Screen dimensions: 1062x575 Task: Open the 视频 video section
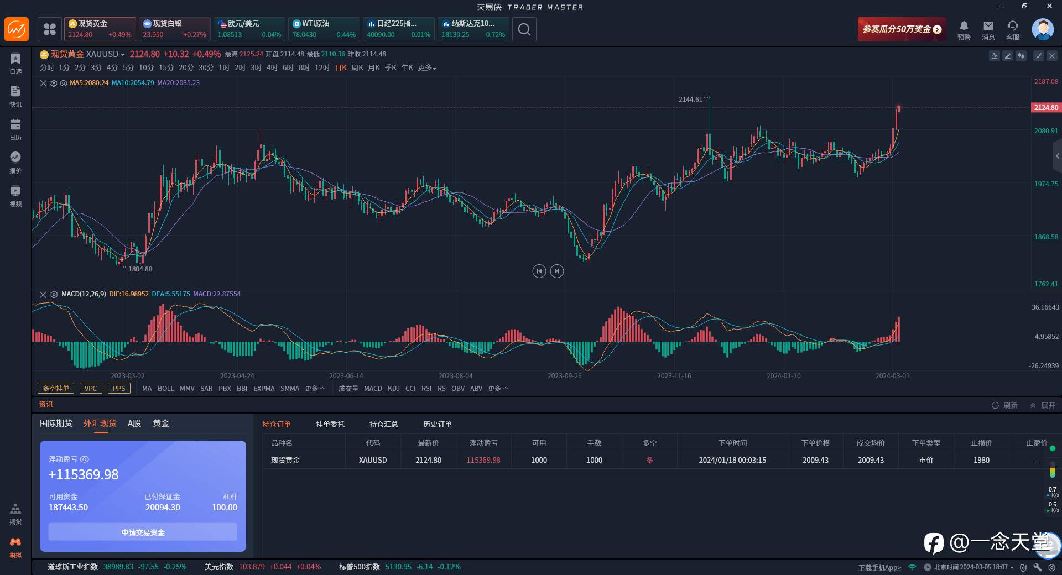15,196
